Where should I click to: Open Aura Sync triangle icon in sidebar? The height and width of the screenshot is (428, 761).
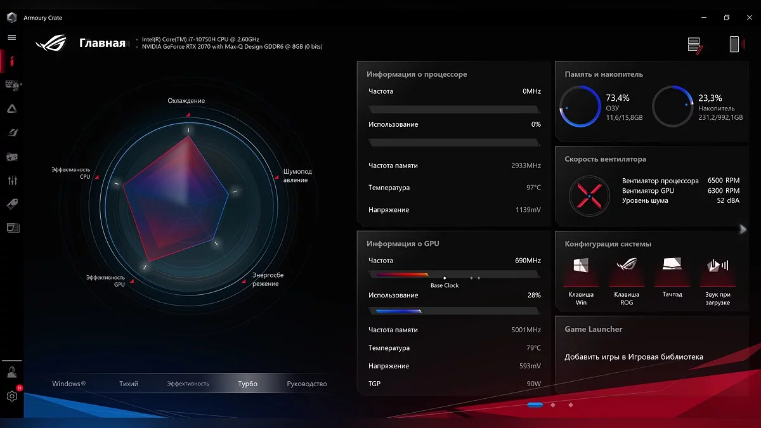coord(11,109)
